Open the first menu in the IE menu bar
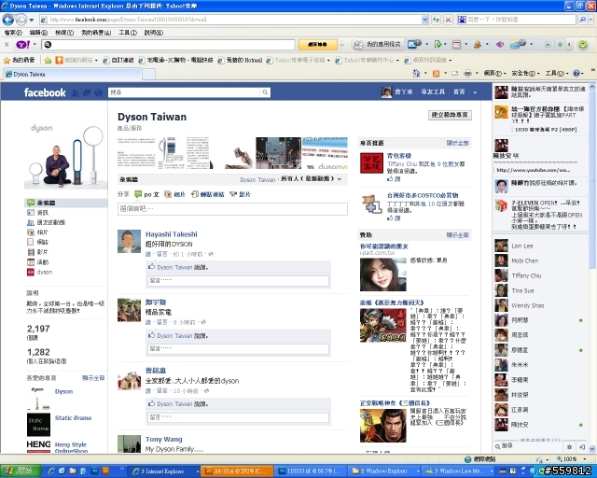The height and width of the screenshot is (478, 597). click(x=13, y=33)
